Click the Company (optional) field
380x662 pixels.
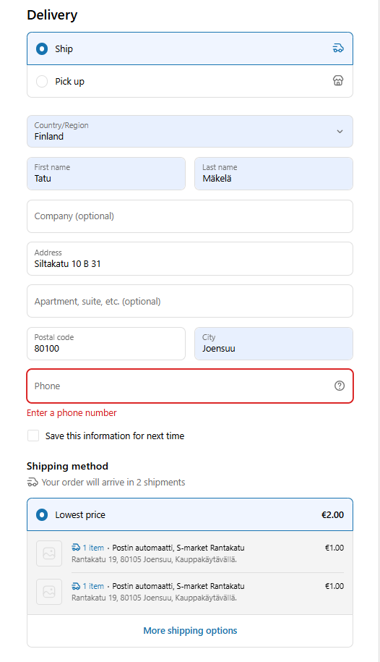tap(190, 216)
